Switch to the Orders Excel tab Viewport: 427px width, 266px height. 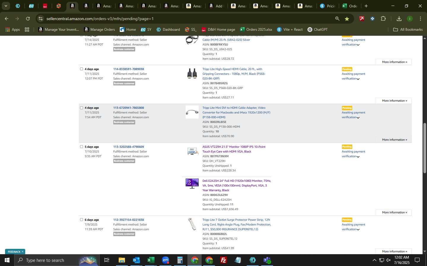coord(350,6)
